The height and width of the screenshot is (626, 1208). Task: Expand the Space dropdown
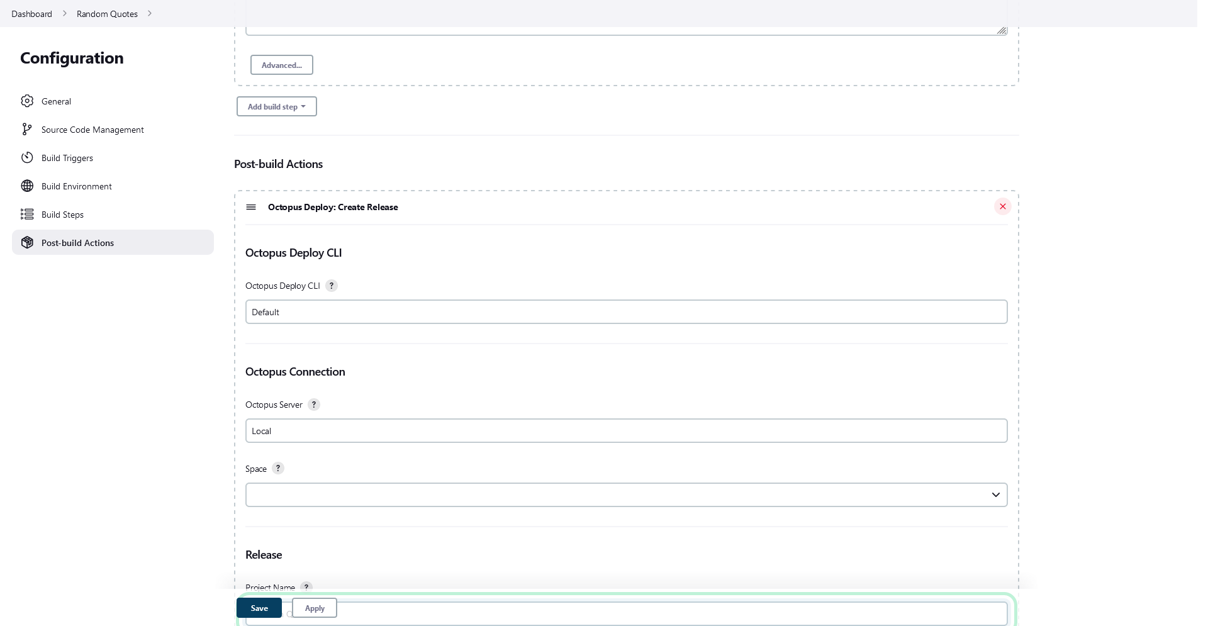coord(626,495)
